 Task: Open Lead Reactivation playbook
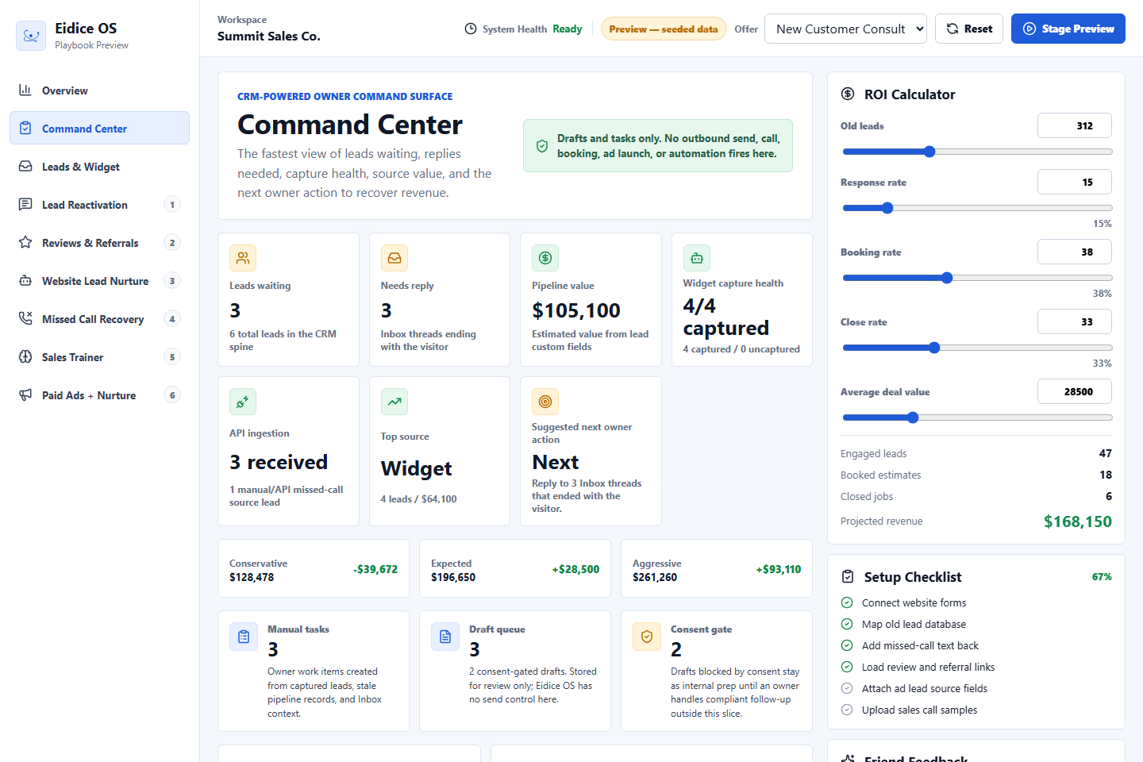(99, 204)
